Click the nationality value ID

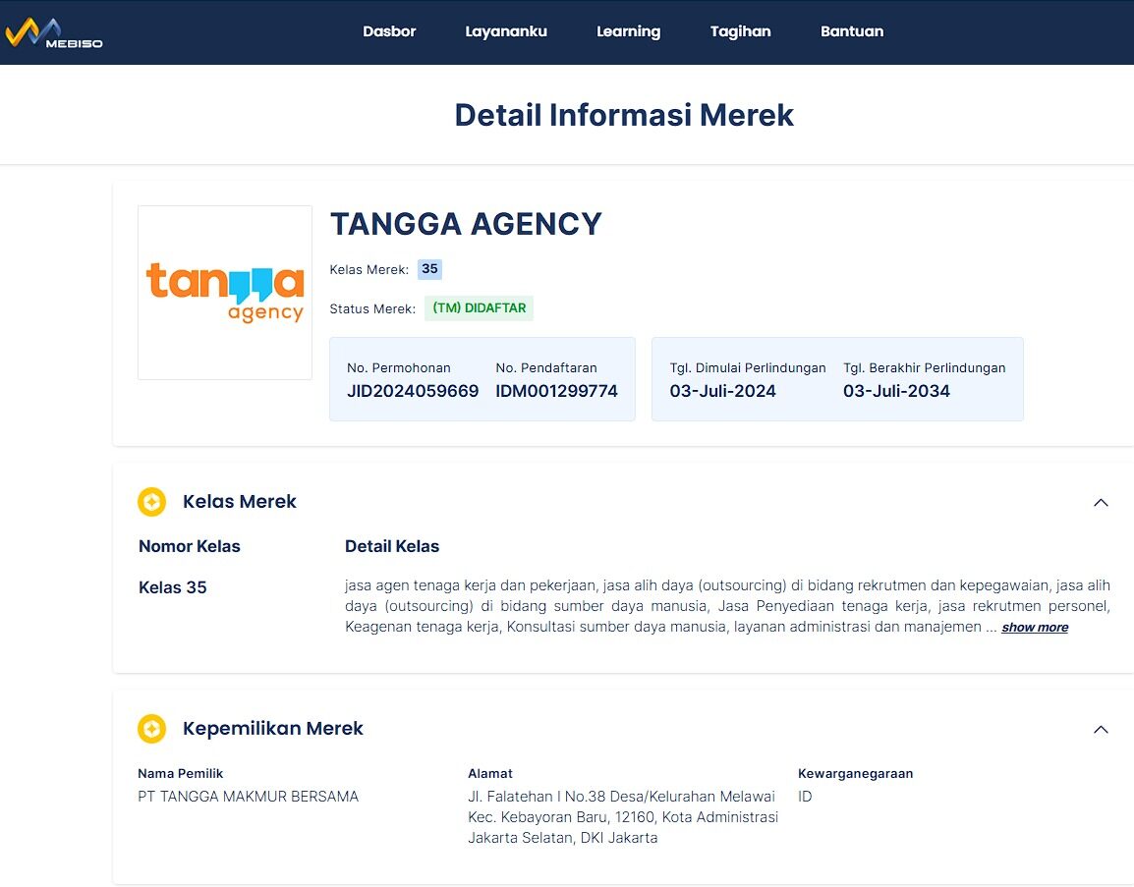[805, 796]
